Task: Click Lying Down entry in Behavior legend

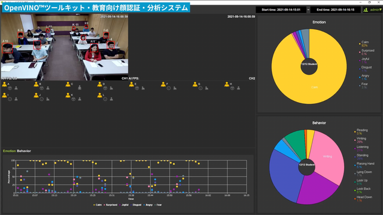Action: coord(363,173)
